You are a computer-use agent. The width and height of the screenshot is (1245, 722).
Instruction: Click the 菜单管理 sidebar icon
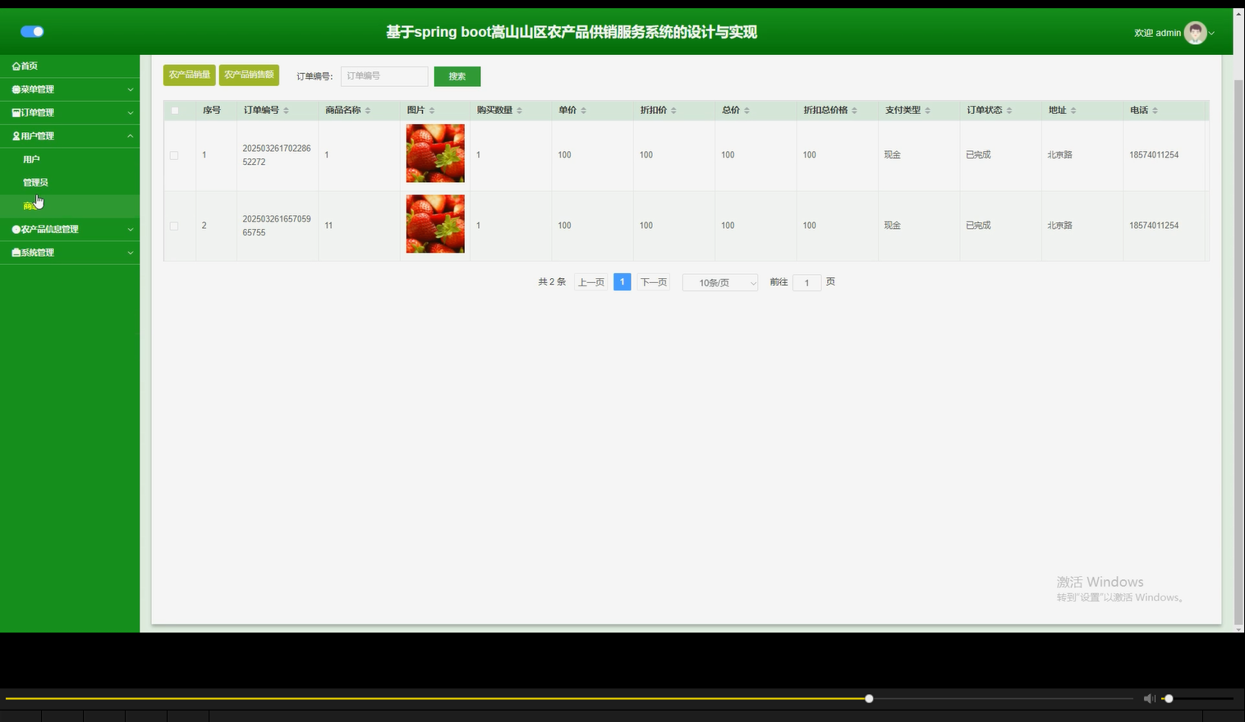16,89
